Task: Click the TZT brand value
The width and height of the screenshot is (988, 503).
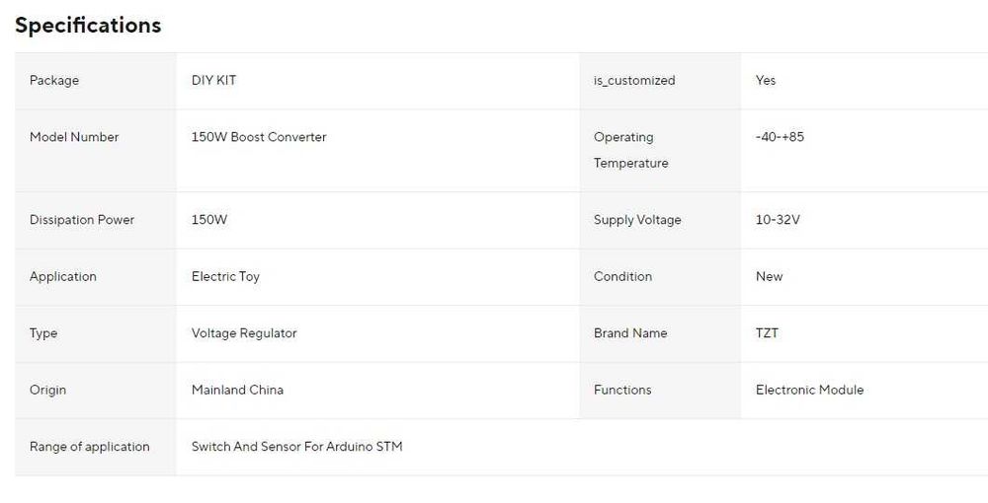Action: pos(767,333)
